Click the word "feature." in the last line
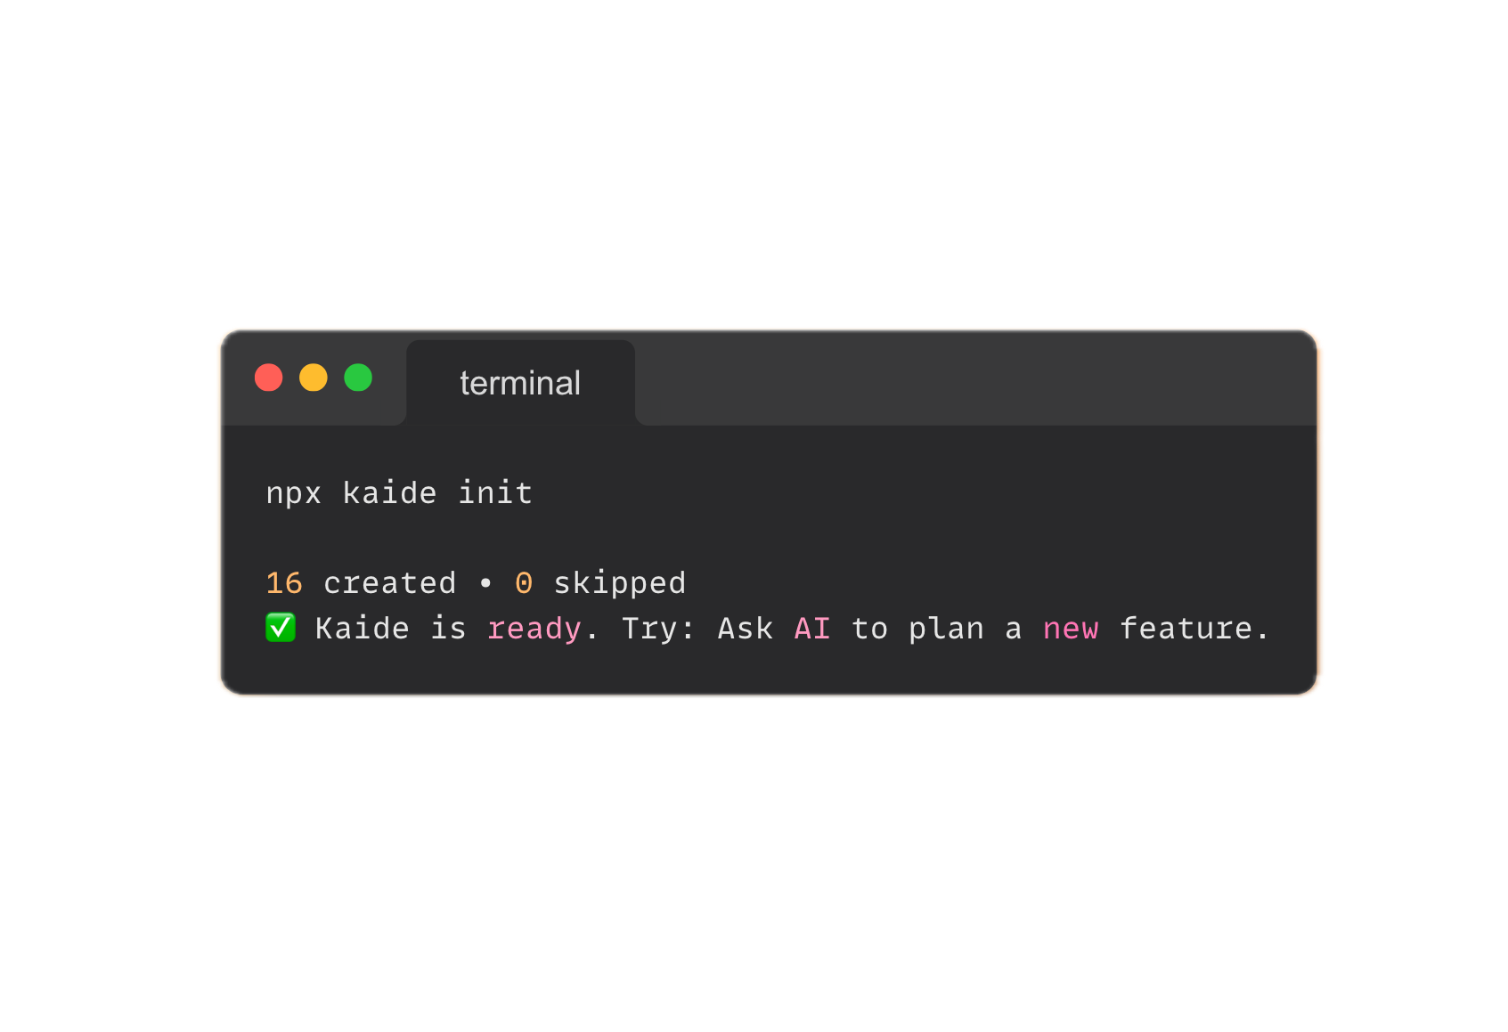Viewport: 1508px width, 1032px height. coord(1194,629)
